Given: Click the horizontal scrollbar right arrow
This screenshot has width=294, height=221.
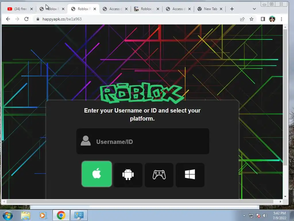Looking at the screenshot, I should [280, 201].
